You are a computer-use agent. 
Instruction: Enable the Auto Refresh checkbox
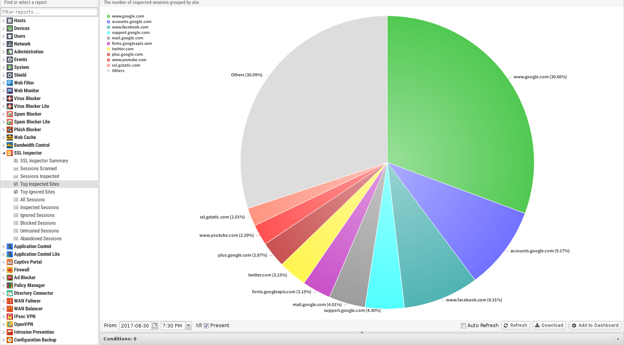tap(463, 326)
